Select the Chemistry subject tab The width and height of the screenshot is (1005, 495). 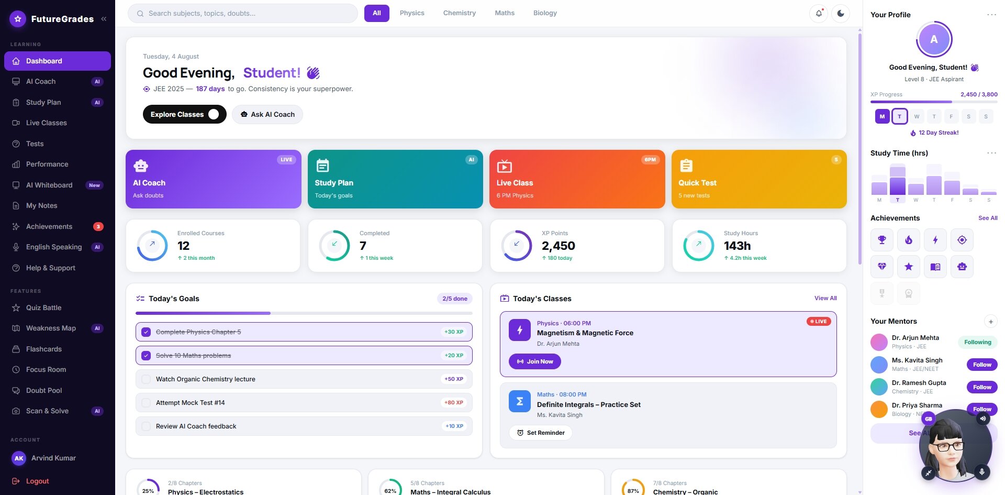pyautogui.click(x=459, y=13)
